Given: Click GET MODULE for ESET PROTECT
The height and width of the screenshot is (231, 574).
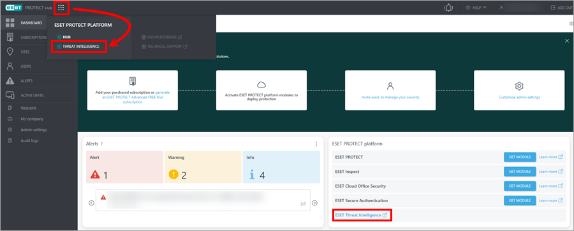Looking at the screenshot, I should coord(520,157).
